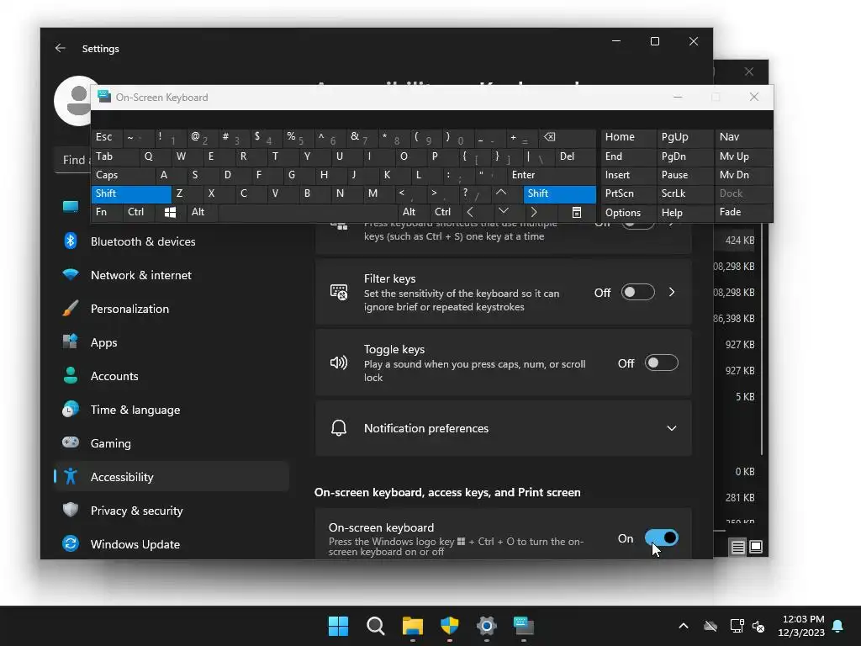The height and width of the screenshot is (646, 861).
Task: Open Accounts settings page
Action: click(x=172, y=376)
